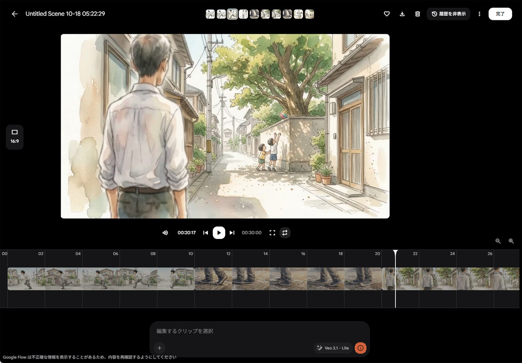522x363 pixels.
Task: Open the three-dot more options menu
Action: pyautogui.click(x=480, y=14)
